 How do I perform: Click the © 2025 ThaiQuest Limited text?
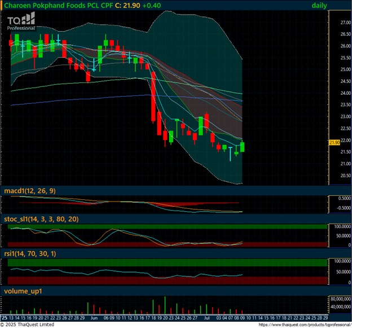click(27, 325)
